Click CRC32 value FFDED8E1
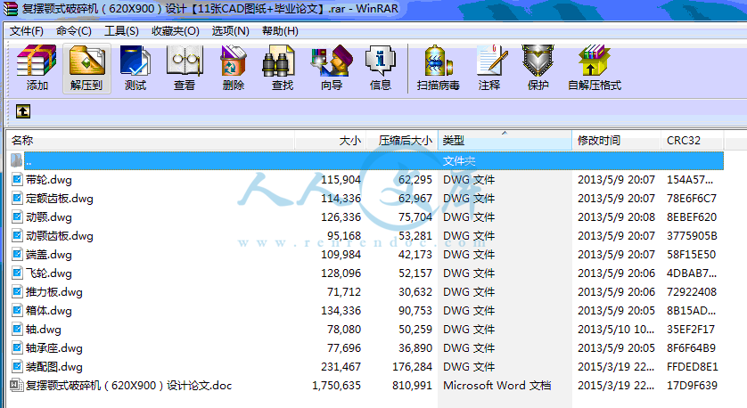The width and height of the screenshot is (747, 408). [693, 367]
